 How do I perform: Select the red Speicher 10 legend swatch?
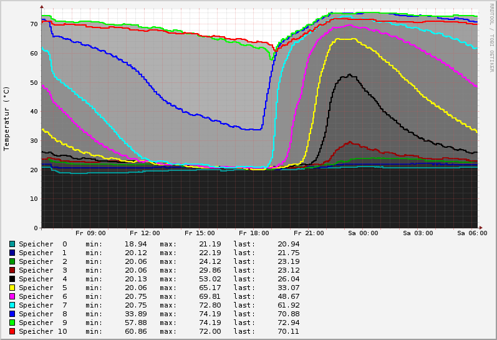(x=12, y=331)
